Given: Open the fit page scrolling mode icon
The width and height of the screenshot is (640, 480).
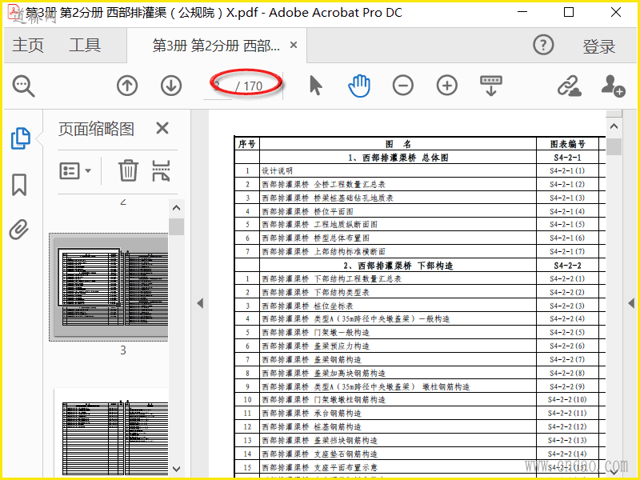Looking at the screenshot, I should point(490,86).
